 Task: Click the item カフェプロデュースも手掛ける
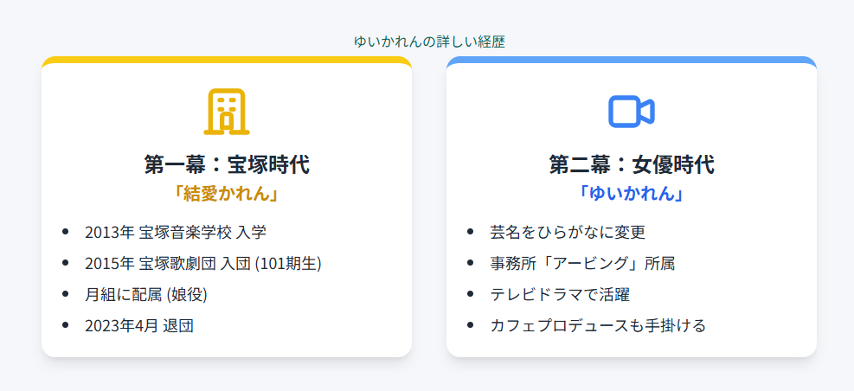tap(598, 325)
